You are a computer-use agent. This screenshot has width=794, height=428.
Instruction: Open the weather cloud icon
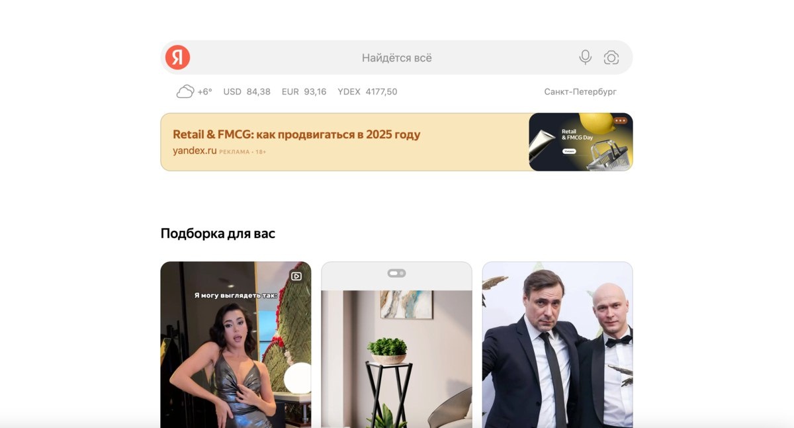(185, 92)
